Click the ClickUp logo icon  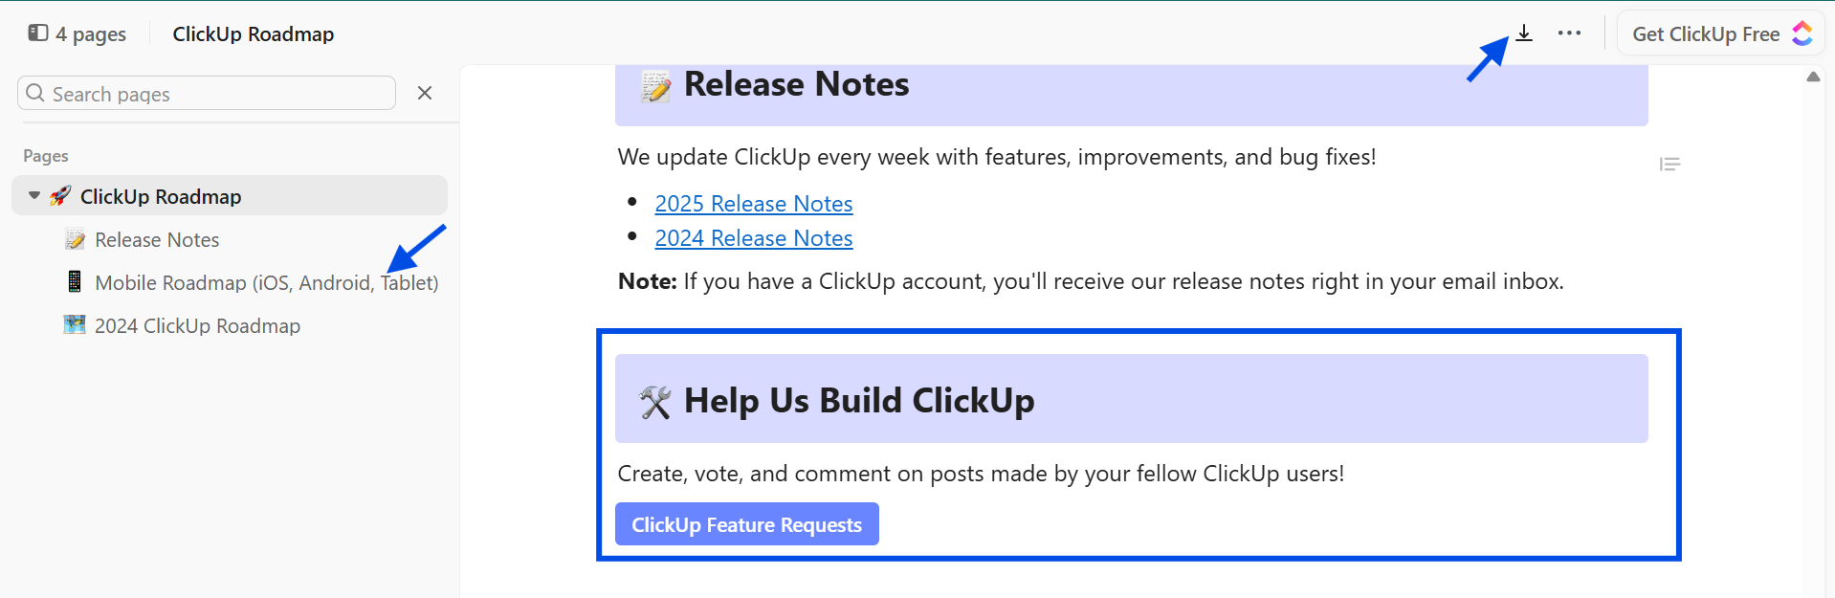1802,33
